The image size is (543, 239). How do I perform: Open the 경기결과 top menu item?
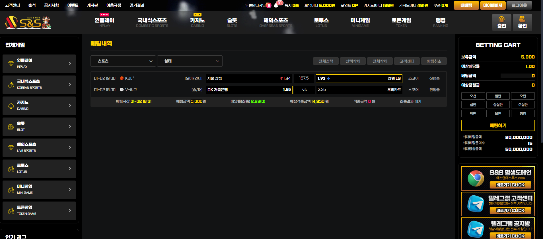pyautogui.click(x=137, y=5)
